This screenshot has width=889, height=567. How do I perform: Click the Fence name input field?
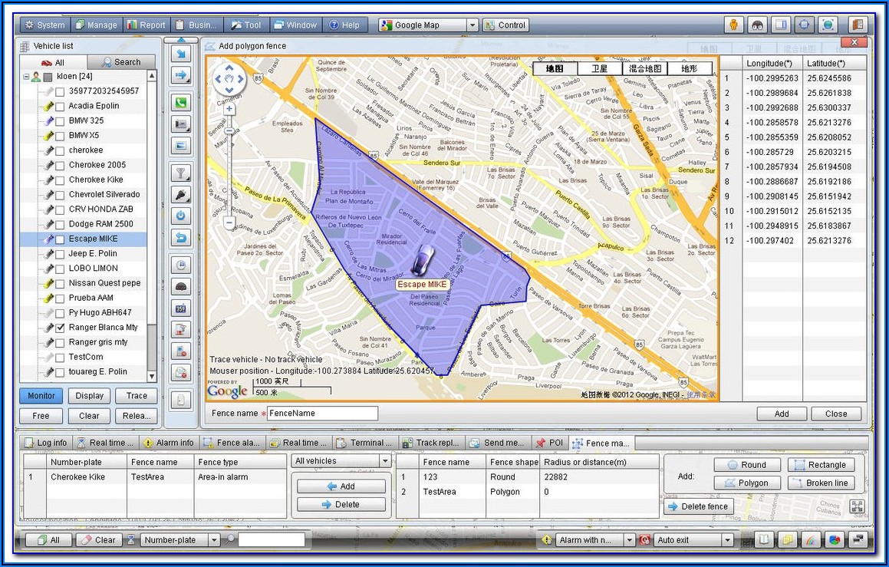pos(322,414)
